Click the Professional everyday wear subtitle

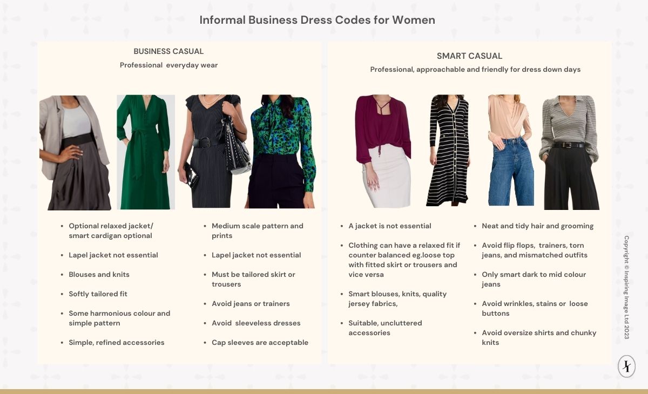pos(168,65)
